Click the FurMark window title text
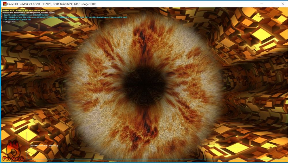The image size is (288, 163). coord(52,4)
